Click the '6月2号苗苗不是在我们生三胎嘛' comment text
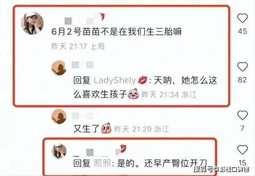This screenshot has height=176, width=255. 116,32
